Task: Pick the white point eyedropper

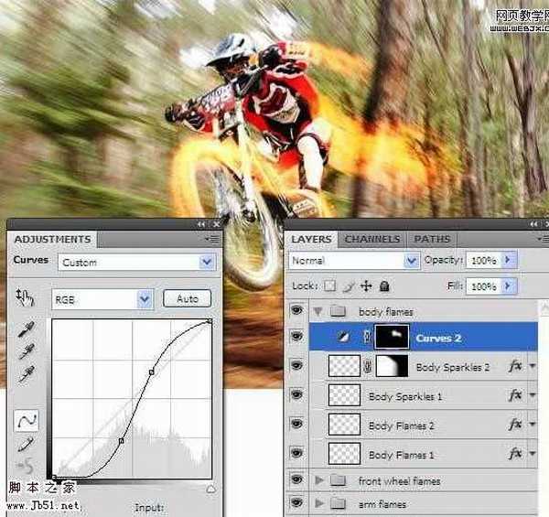Action: pos(26,373)
